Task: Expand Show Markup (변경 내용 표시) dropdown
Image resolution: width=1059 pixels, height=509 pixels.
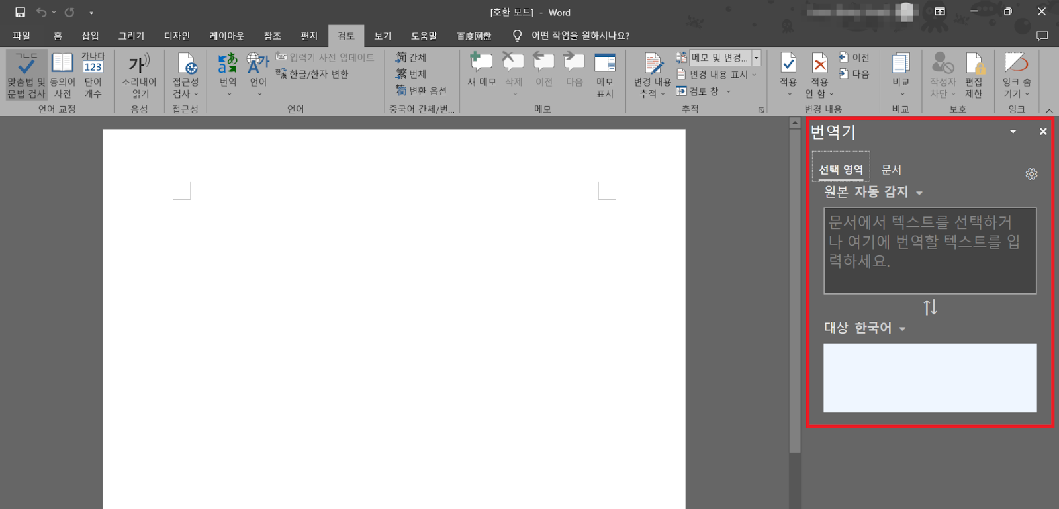Action: pyautogui.click(x=715, y=75)
